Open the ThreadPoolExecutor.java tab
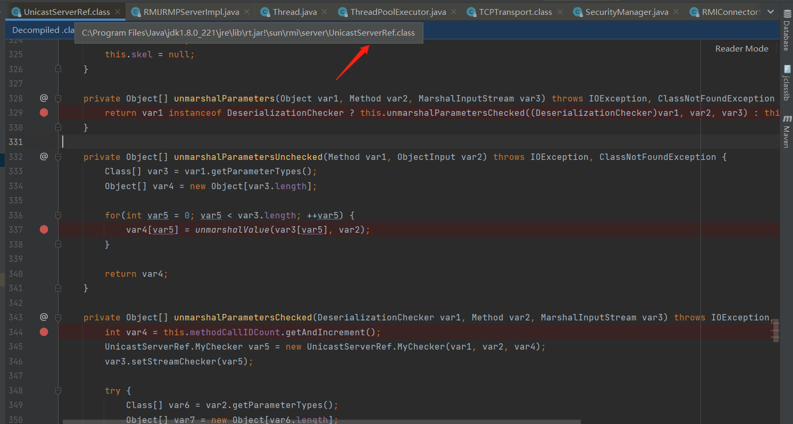This screenshot has width=793, height=424. 398,12
